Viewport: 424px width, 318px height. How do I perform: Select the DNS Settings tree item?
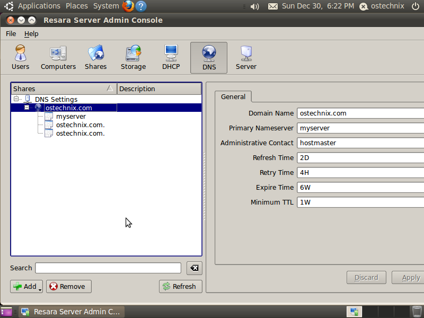[x=56, y=99]
